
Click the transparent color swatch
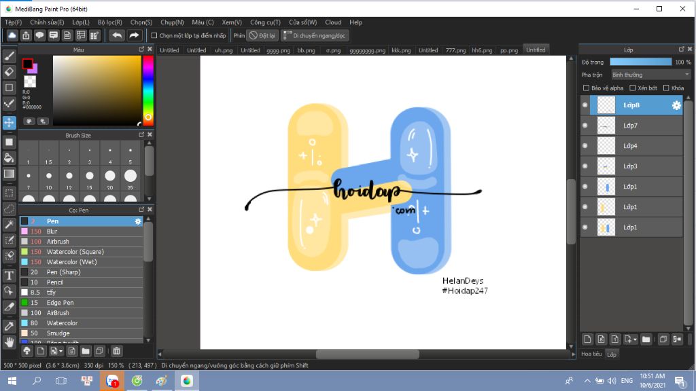pyautogui.click(x=30, y=81)
